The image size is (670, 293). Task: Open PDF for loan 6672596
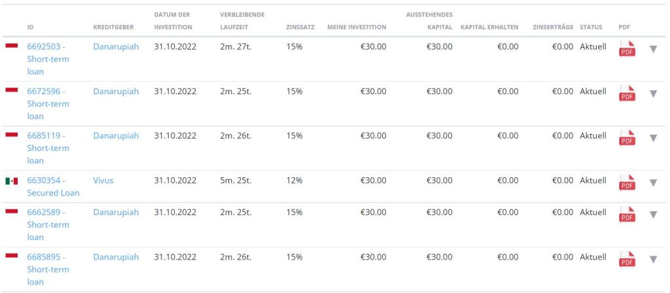click(627, 95)
